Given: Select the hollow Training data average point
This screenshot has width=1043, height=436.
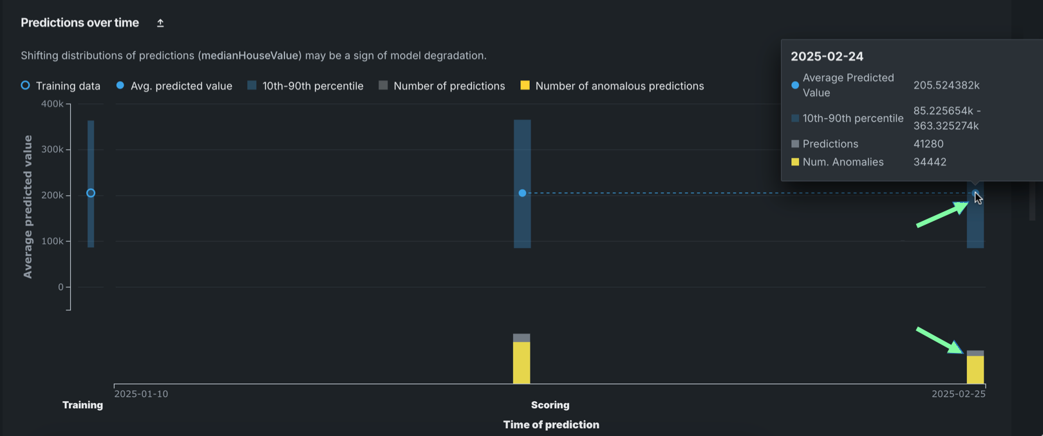Looking at the screenshot, I should coord(91,193).
